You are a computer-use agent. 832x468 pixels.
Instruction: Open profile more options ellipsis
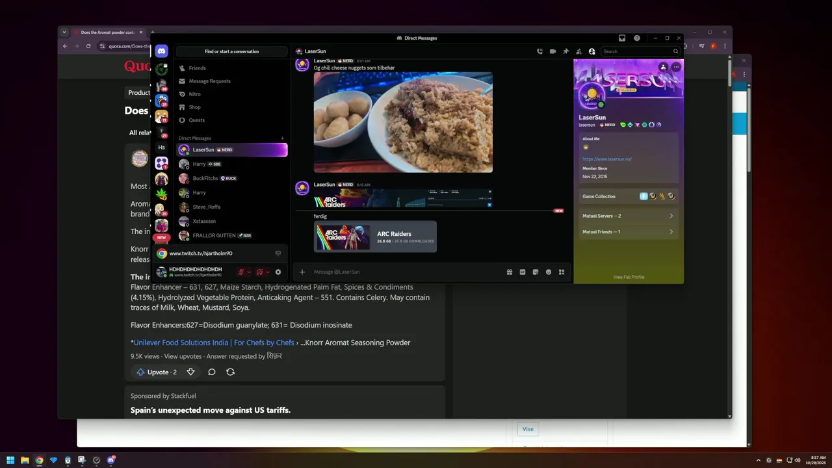(676, 67)
